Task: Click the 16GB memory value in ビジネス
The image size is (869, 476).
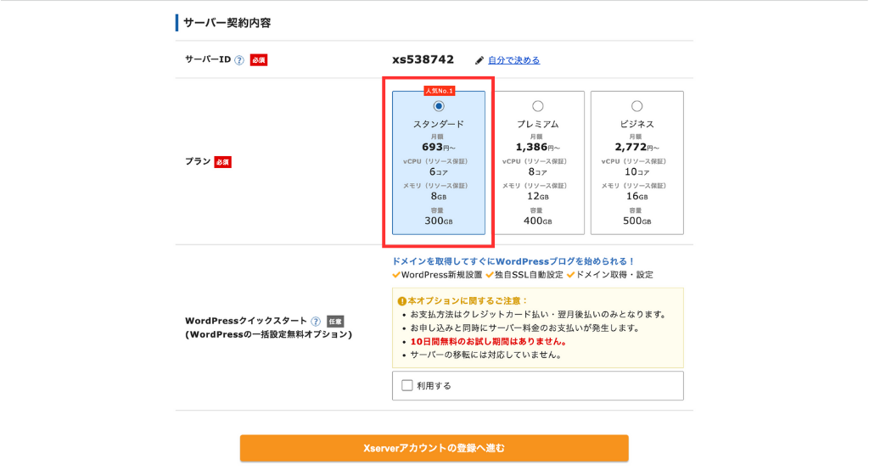Action: coord(636,196)
